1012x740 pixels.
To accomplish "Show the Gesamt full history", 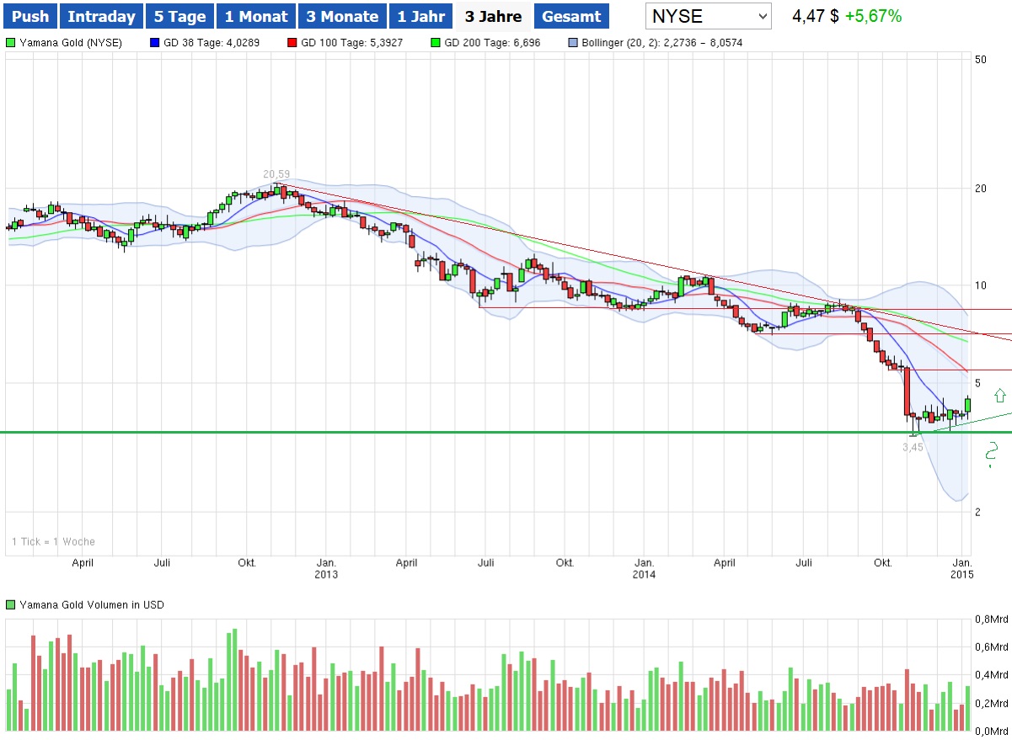I will click(x=571, y=16).
